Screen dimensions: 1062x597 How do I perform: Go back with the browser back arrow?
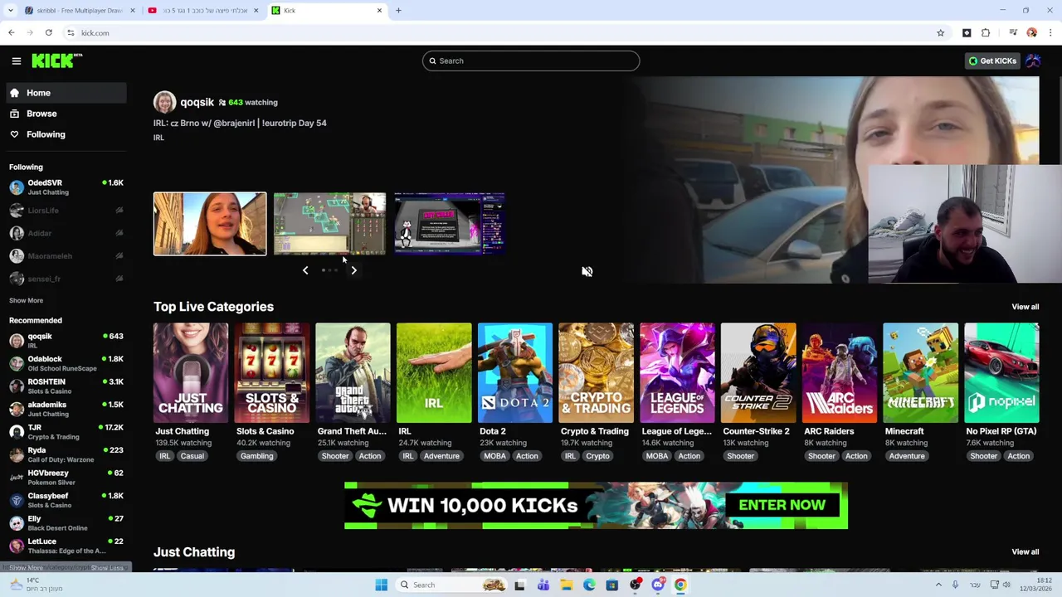coord(12,33)
